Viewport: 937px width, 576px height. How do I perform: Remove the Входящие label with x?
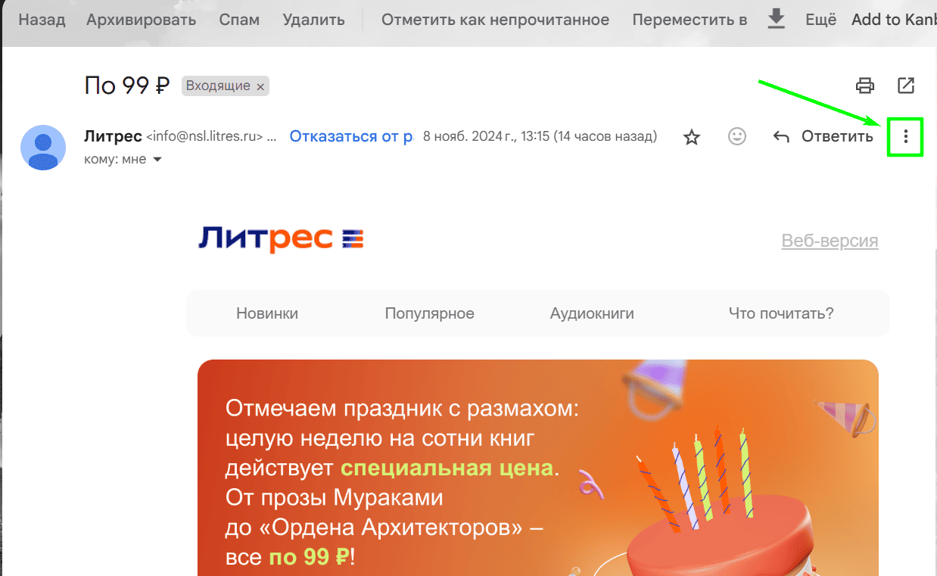click(260, 87)
